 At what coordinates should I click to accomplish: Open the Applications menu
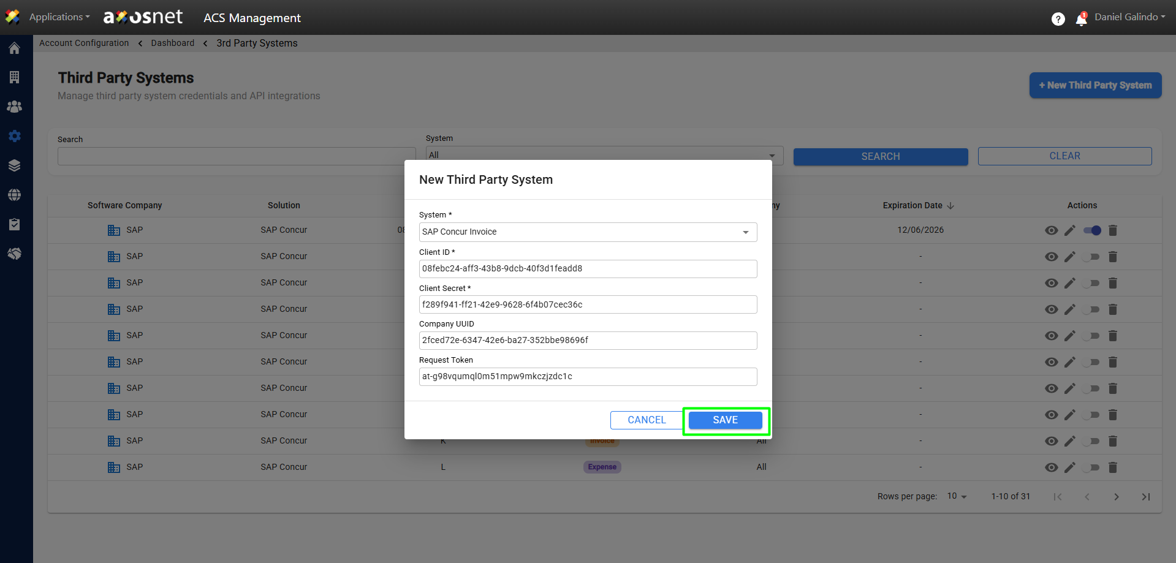click(59, 17)
